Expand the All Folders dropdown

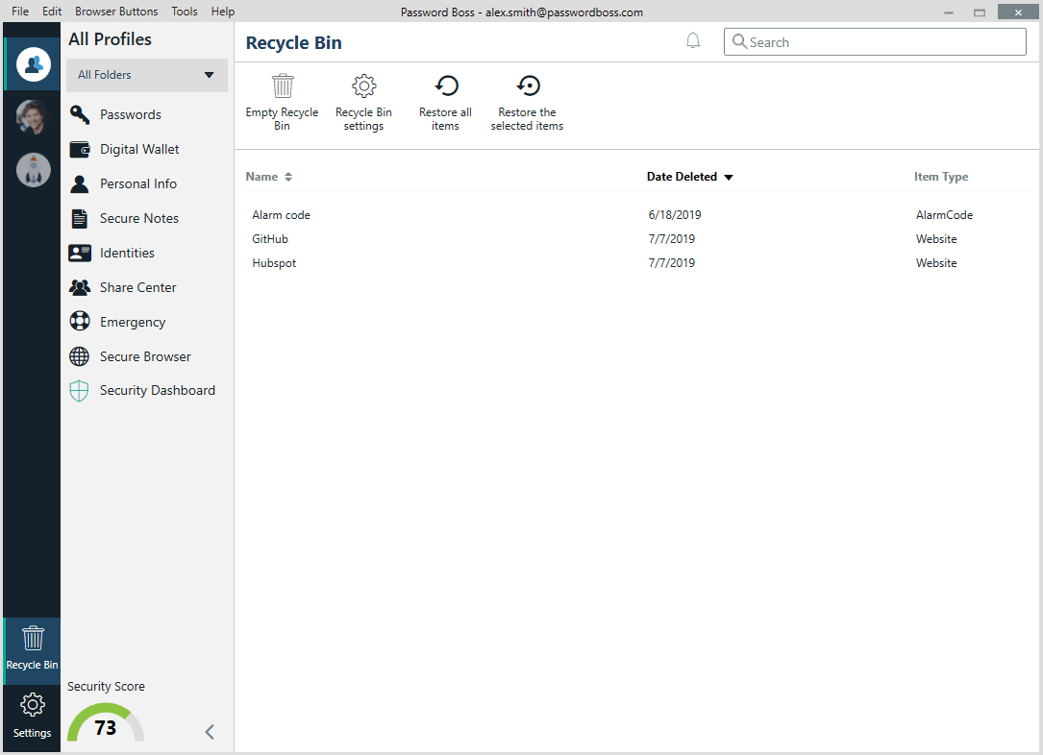point(147,75)
